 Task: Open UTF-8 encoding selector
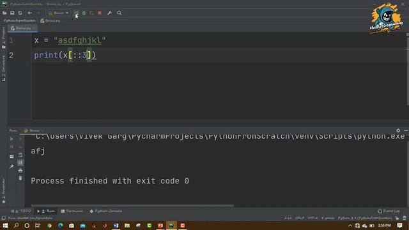[x=313, y=218]
